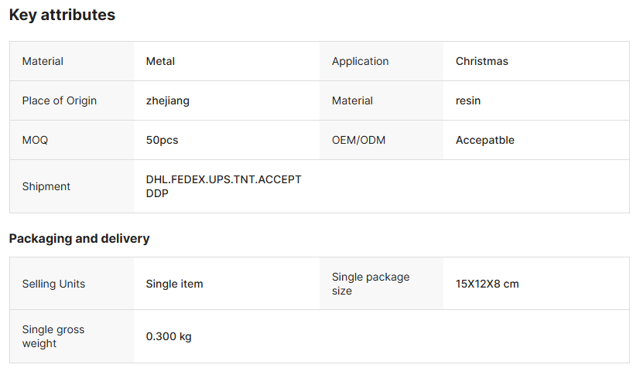This screenshot has height=368, width=633.
Task: Select the Selling Units label
Action: point(53,284)
